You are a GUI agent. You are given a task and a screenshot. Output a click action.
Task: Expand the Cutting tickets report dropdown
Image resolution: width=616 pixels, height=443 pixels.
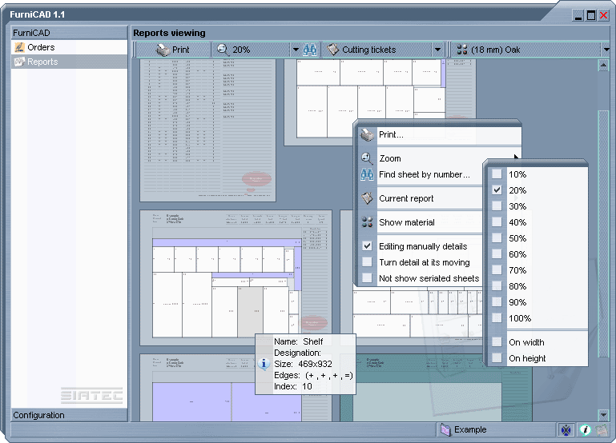[x=437, y=50]
